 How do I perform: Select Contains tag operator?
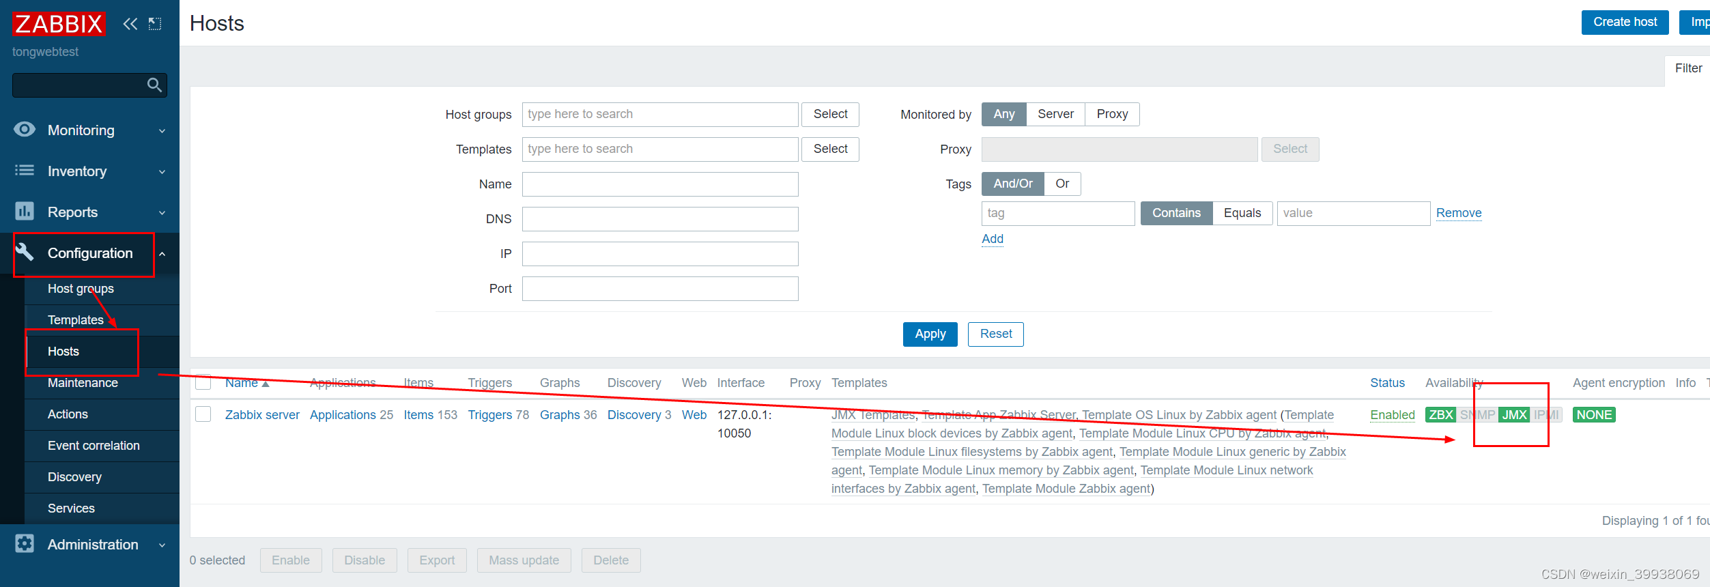click(x=1176, y=213)
